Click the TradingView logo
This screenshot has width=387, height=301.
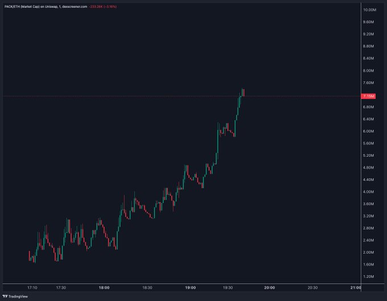tap(15, 296)
